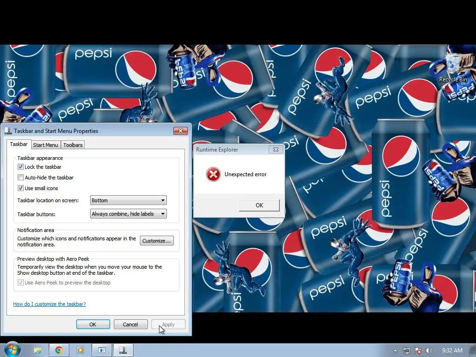The image size is (476, 357).
Task: Select Taskbar Properties taskbar button
Action: 123,350
